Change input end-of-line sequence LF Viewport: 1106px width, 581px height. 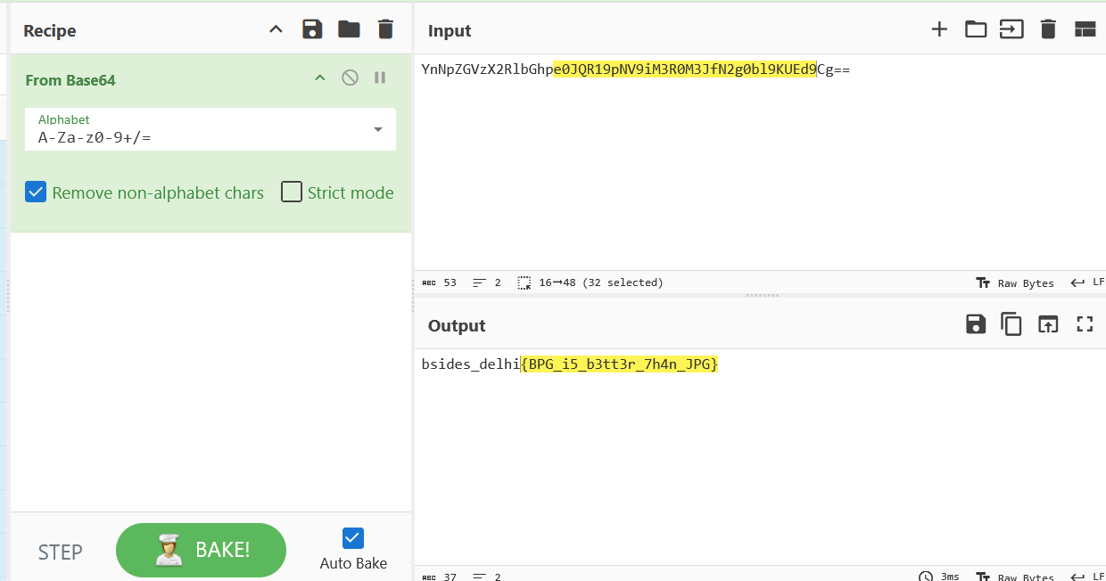point(1088,282)
